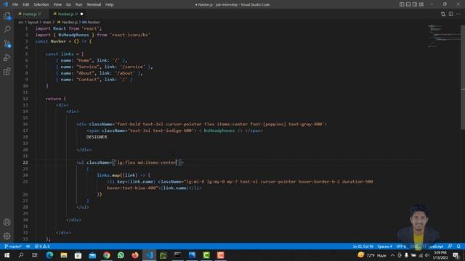Viewport: 465px width, 261px height.
Task: Open the File menu
Action: click(x=15, y=4)
